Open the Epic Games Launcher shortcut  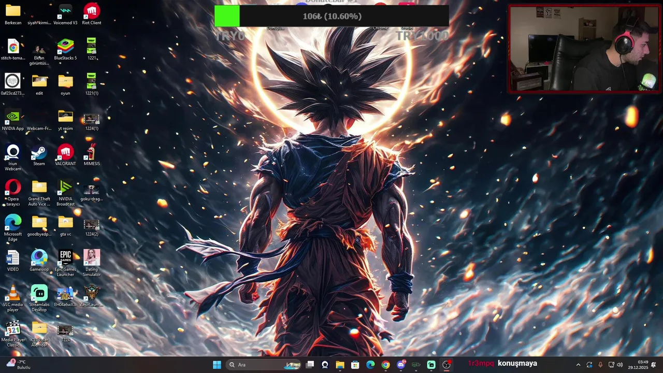pyautogui.click(x=65, y=263)
